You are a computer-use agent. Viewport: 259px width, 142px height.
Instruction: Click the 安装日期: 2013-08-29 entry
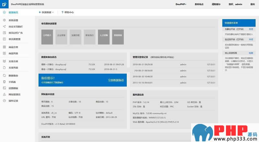[106, 117]
